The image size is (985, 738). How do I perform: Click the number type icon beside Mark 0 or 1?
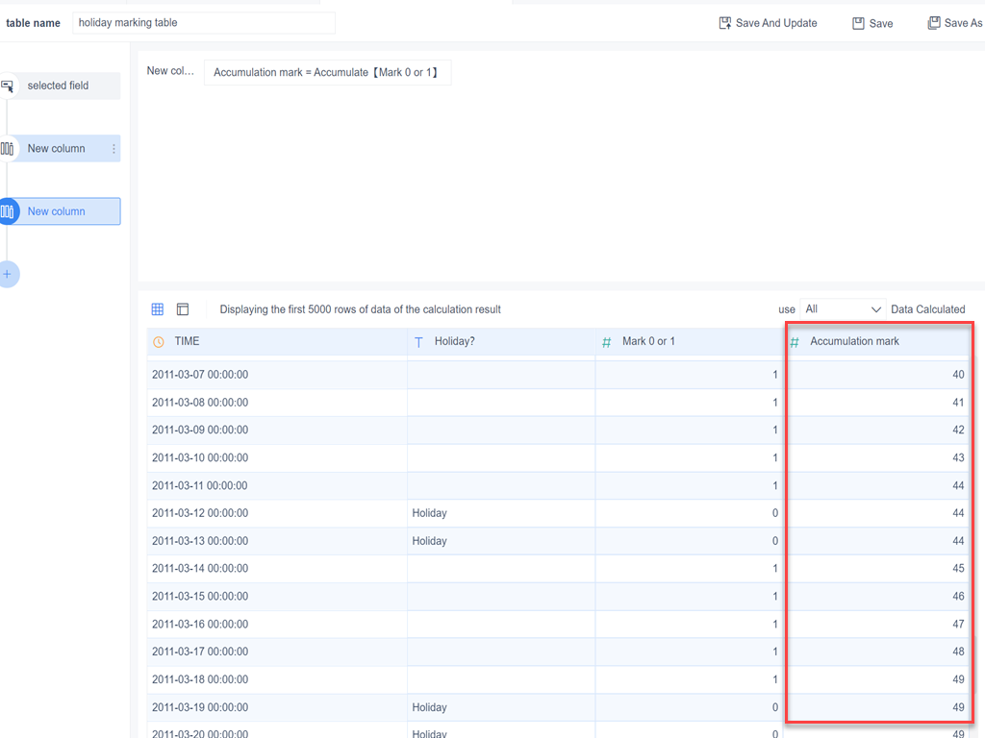click(x=606, y=342)
